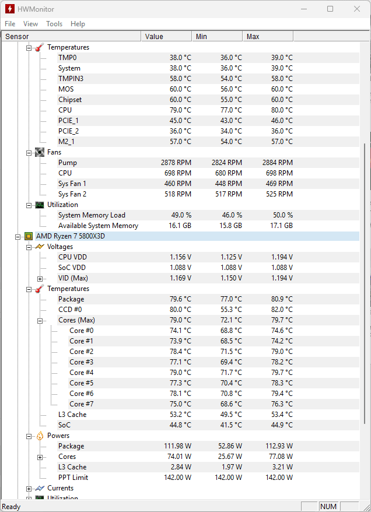Collapse the Cores (Max) temperature list
This screenshot has width=371, height=512.
[x=40, y=321]
